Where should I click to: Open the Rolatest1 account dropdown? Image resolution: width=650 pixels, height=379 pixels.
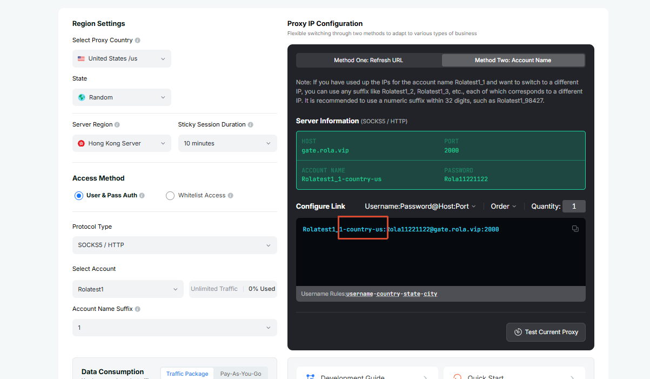(128, 289)
